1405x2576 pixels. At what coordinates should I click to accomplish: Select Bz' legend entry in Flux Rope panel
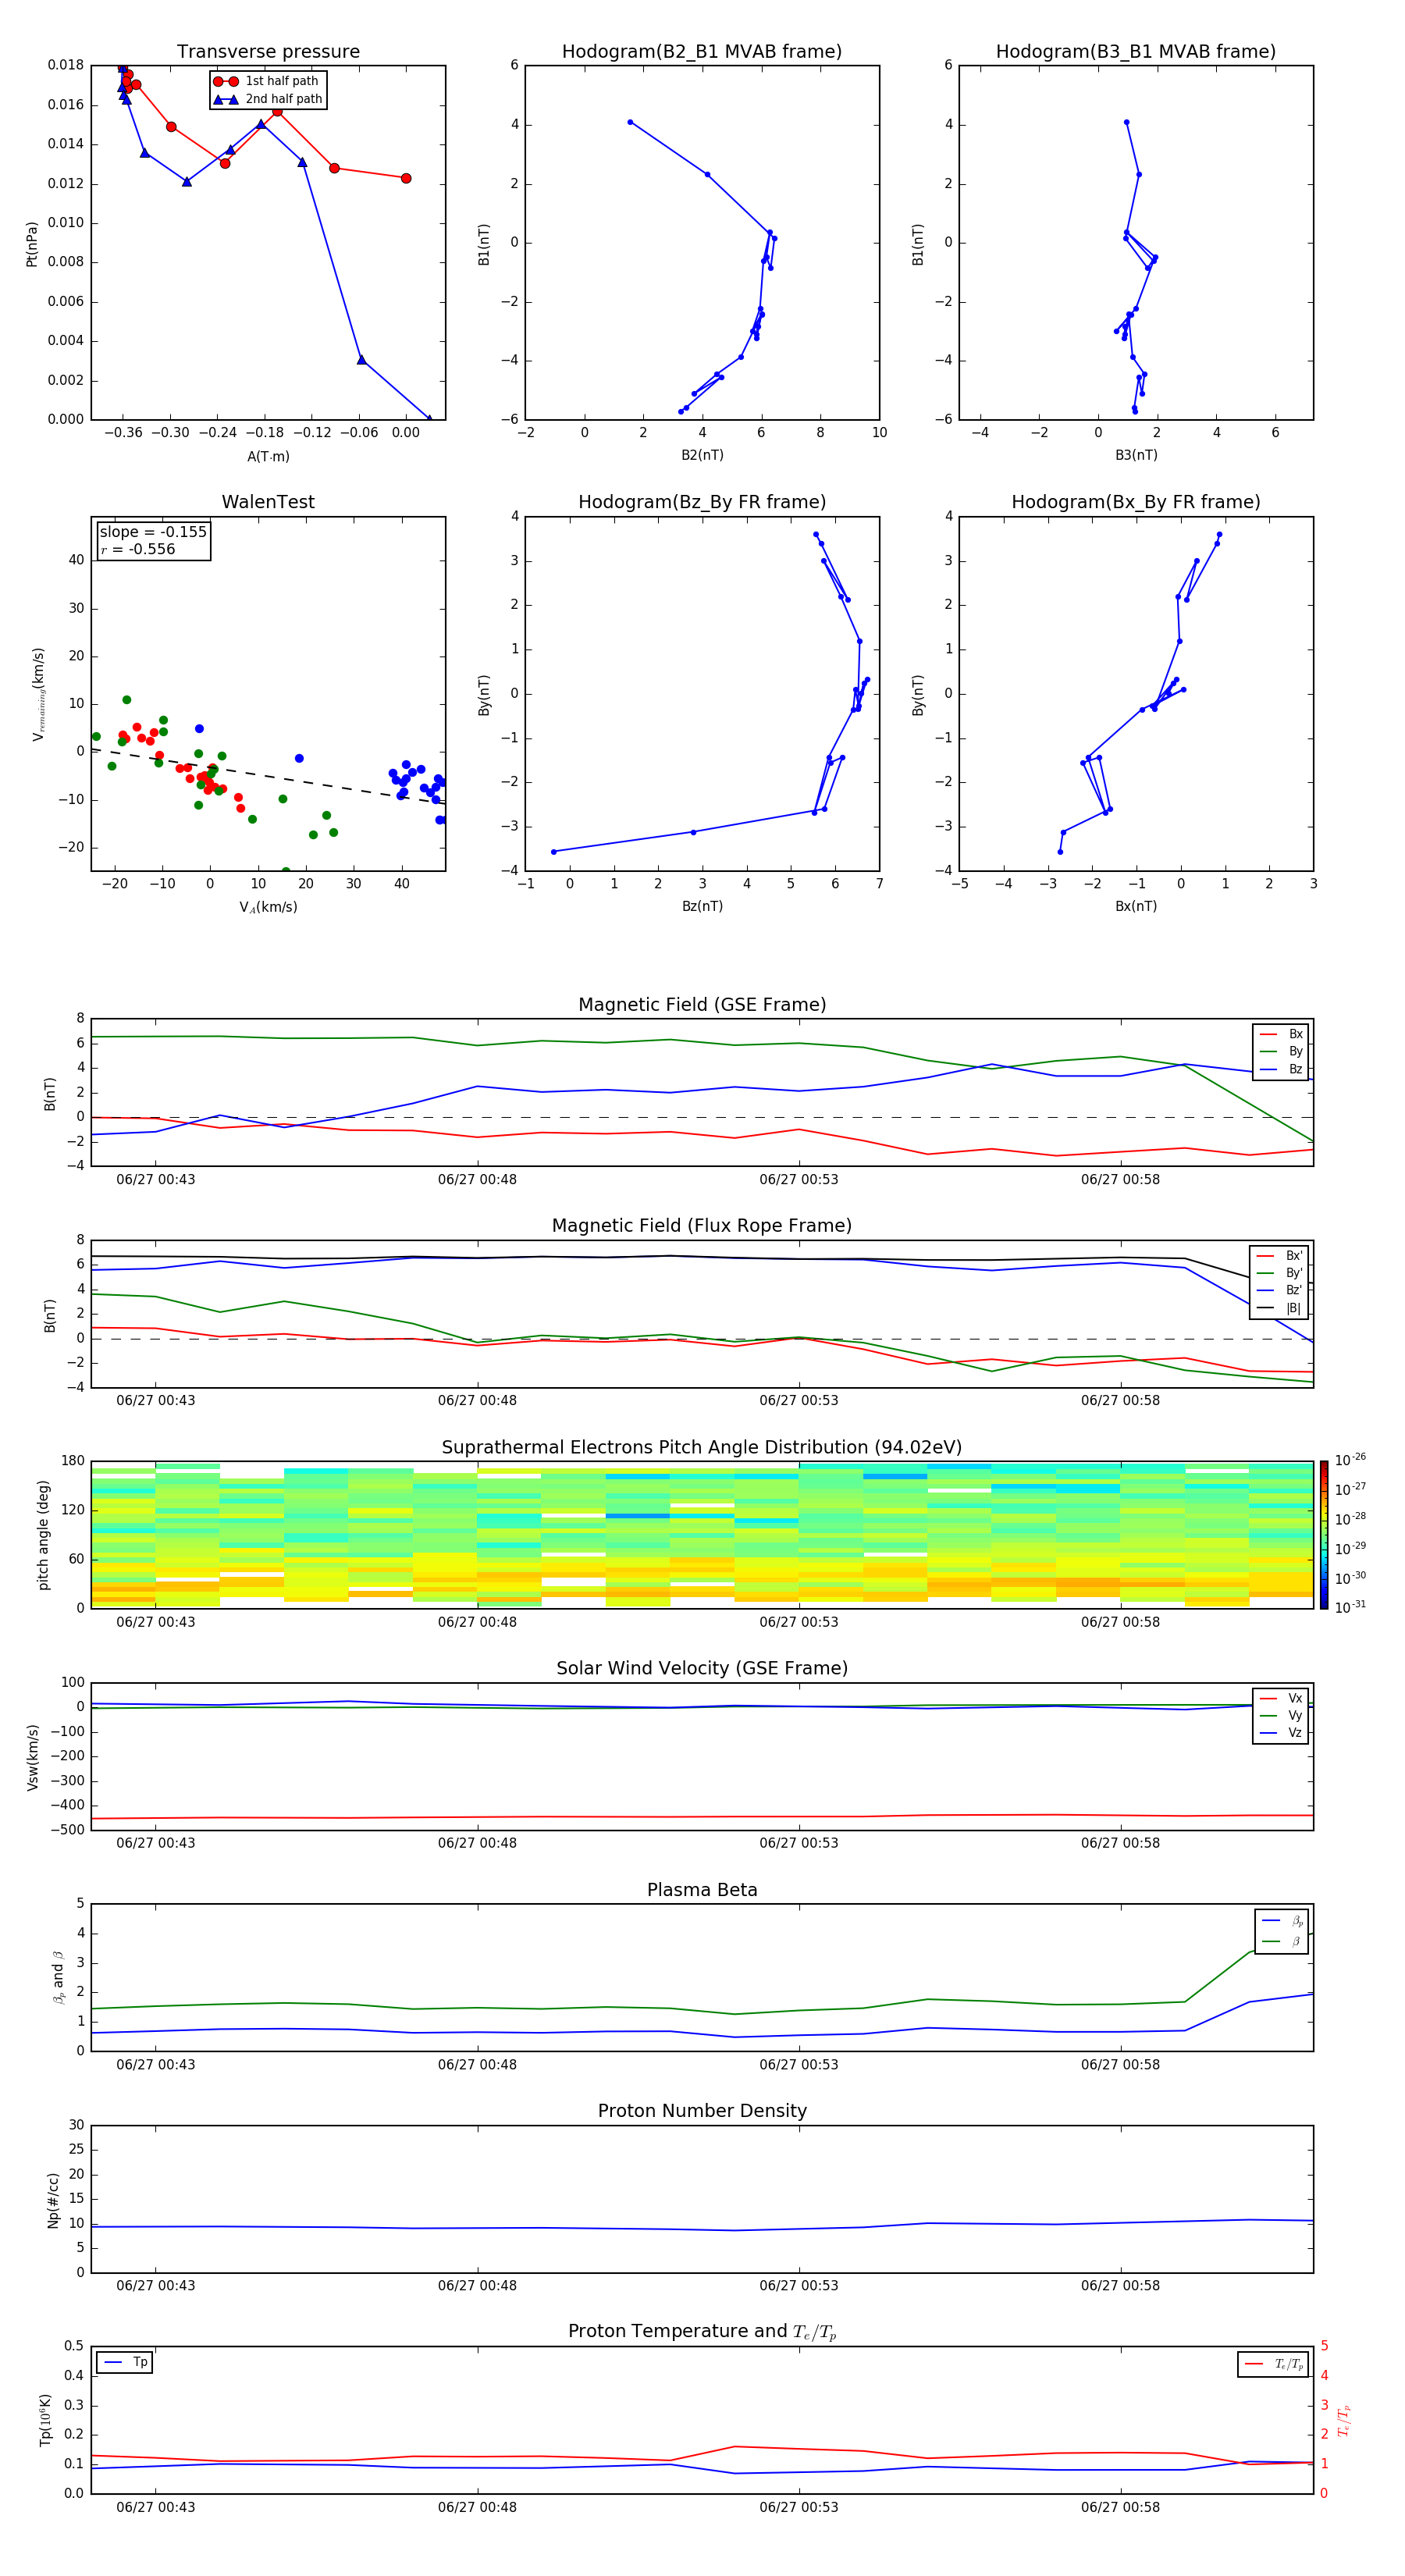pyautogui.click(x=1279, y=1291)
